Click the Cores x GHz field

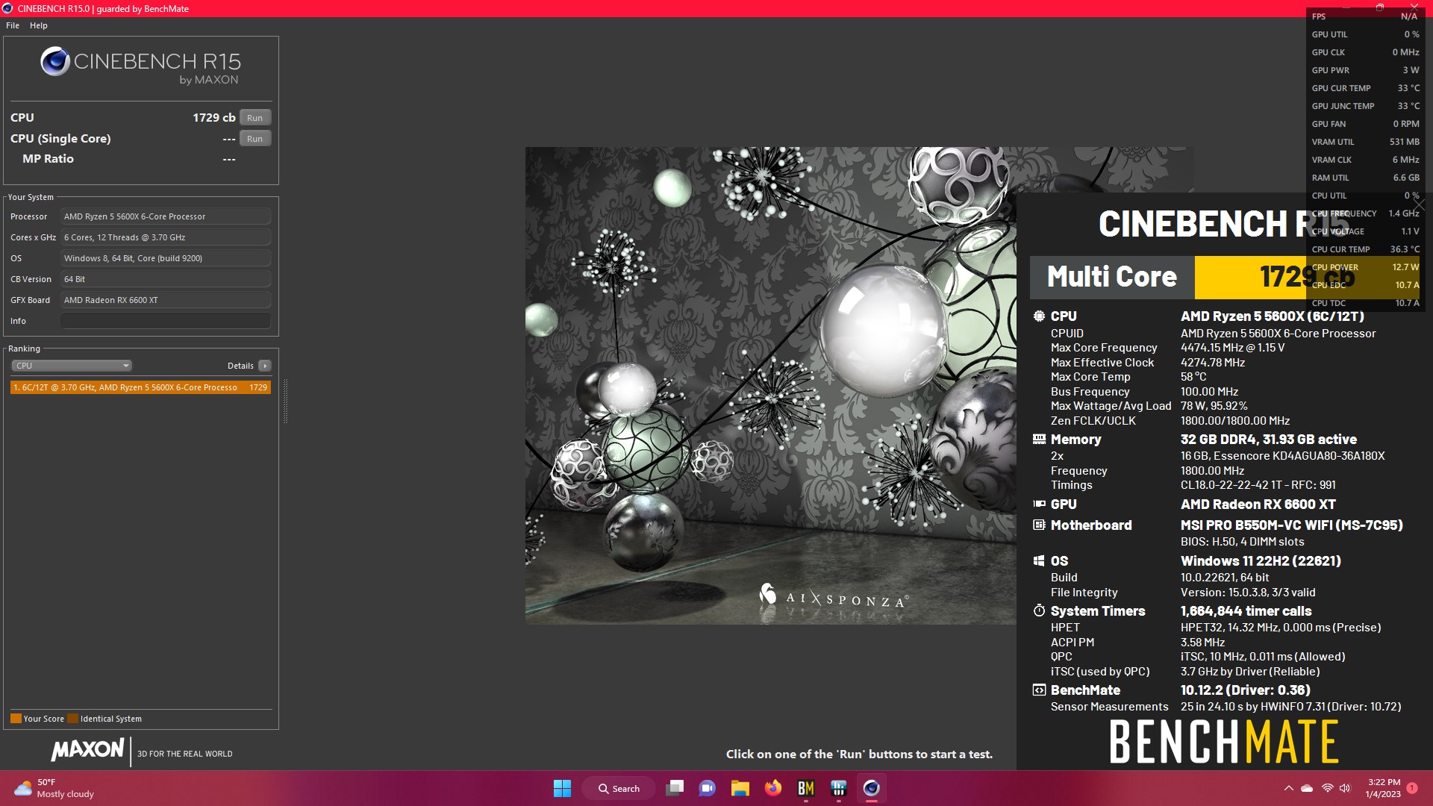coord(166,237)
